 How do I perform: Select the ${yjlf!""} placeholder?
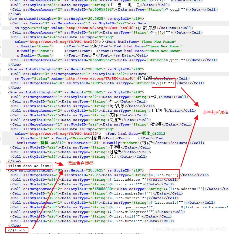tap(164, 83)
